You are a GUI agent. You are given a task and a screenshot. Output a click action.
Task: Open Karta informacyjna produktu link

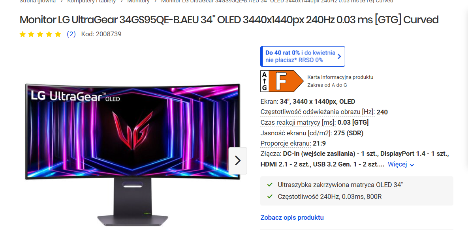click(340, 77)
